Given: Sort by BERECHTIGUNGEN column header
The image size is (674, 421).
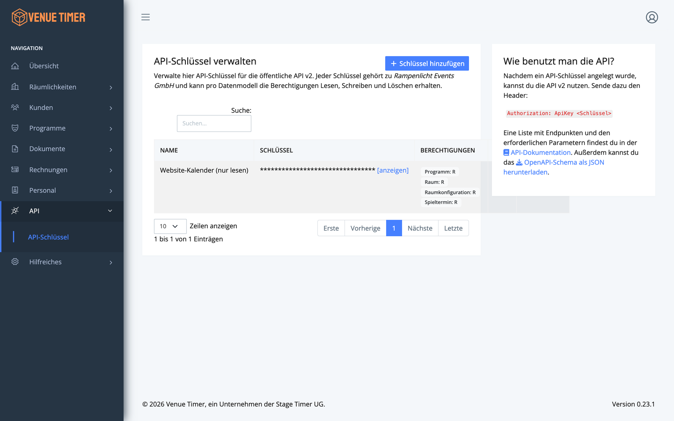Looking at the screenshot, I should point(447,150).
